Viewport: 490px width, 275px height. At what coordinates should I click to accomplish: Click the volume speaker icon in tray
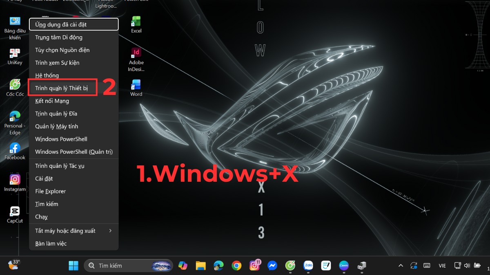pos(467,266)
